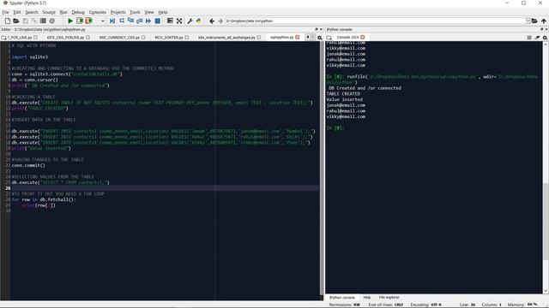Viewport: 549px width, 308px height.
Task: Click the debug step-into icon
Action: click(x=130, y=21)
